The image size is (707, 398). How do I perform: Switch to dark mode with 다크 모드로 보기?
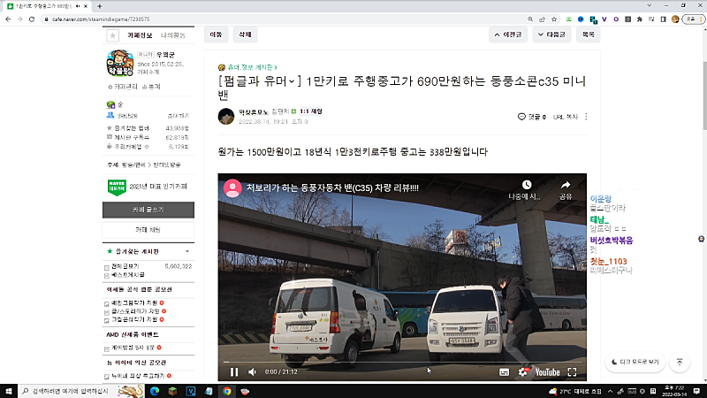[635, 363]
